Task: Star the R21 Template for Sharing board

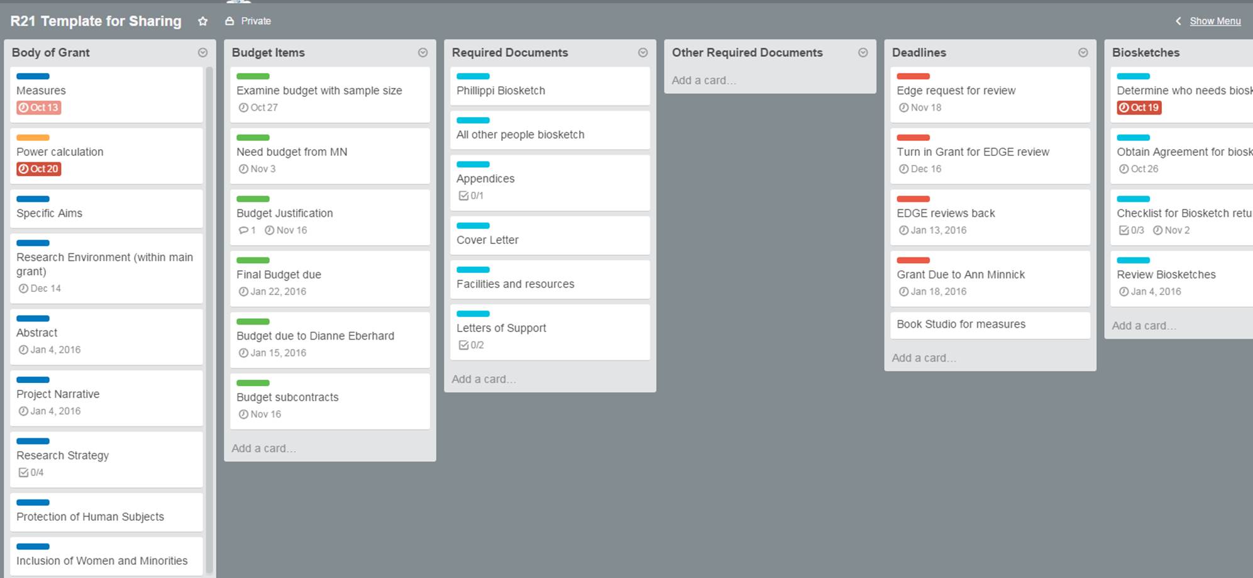Action: coord(202,21)
